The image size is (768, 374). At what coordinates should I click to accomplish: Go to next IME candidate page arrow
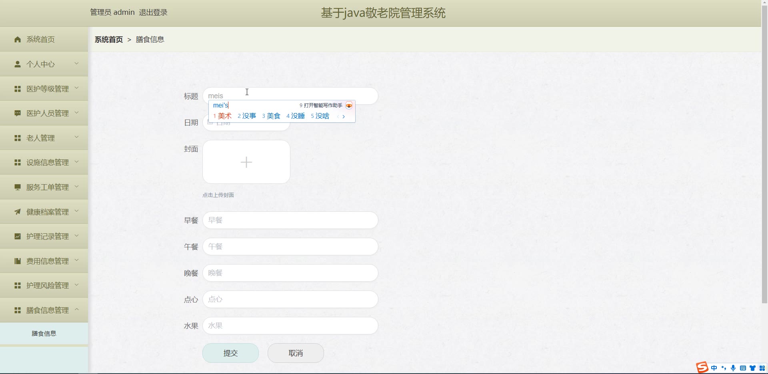[344, 117]
